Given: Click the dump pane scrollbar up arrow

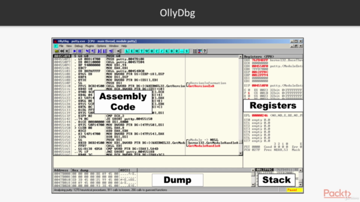Looking at the screenshot, I should (253, 170).
